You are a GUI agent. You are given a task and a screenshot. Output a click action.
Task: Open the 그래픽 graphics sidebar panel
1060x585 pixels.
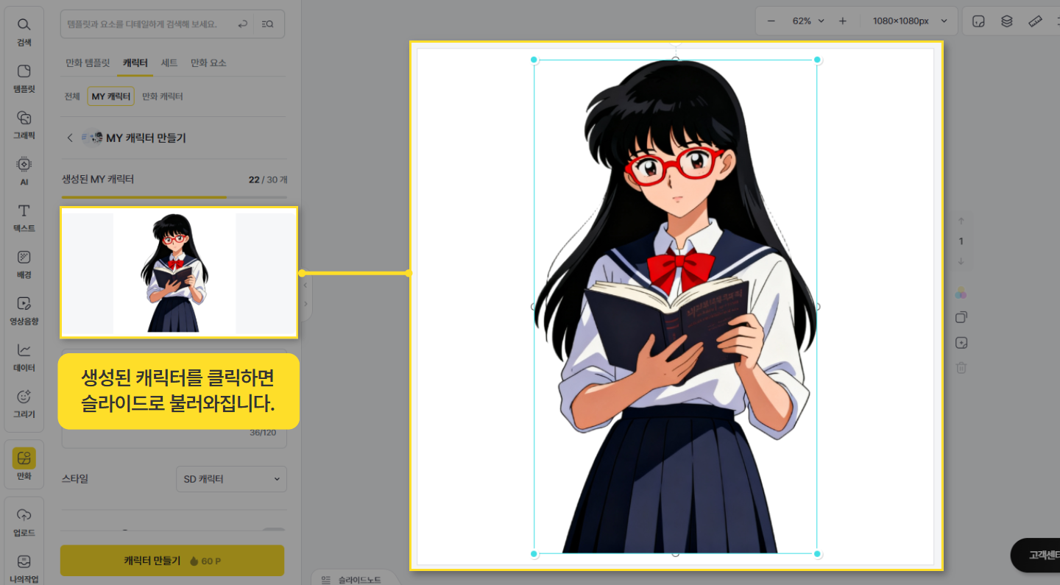pos(24,126)
